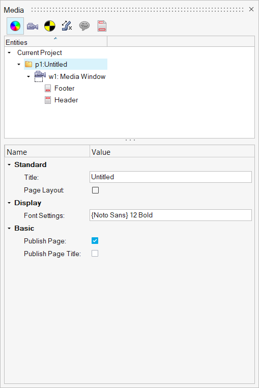Enable the Page Layout checkbox
The width and height of the screenshot is (259, 388).
pos(95,190)
